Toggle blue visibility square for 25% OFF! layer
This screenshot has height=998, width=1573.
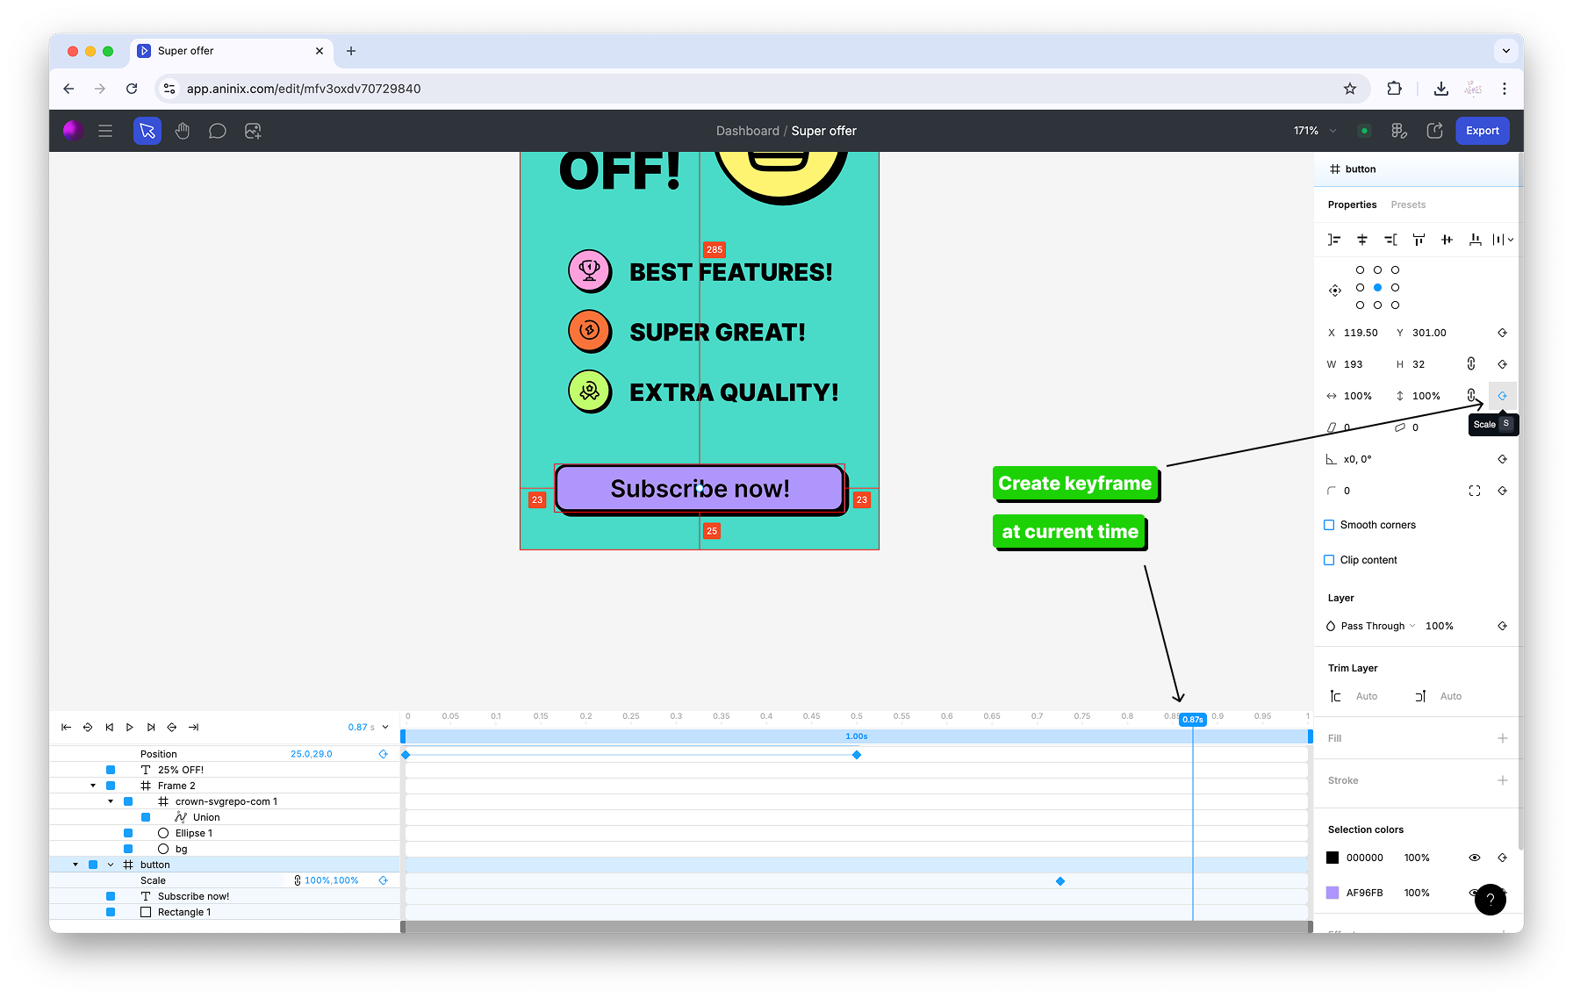point(111,770)
